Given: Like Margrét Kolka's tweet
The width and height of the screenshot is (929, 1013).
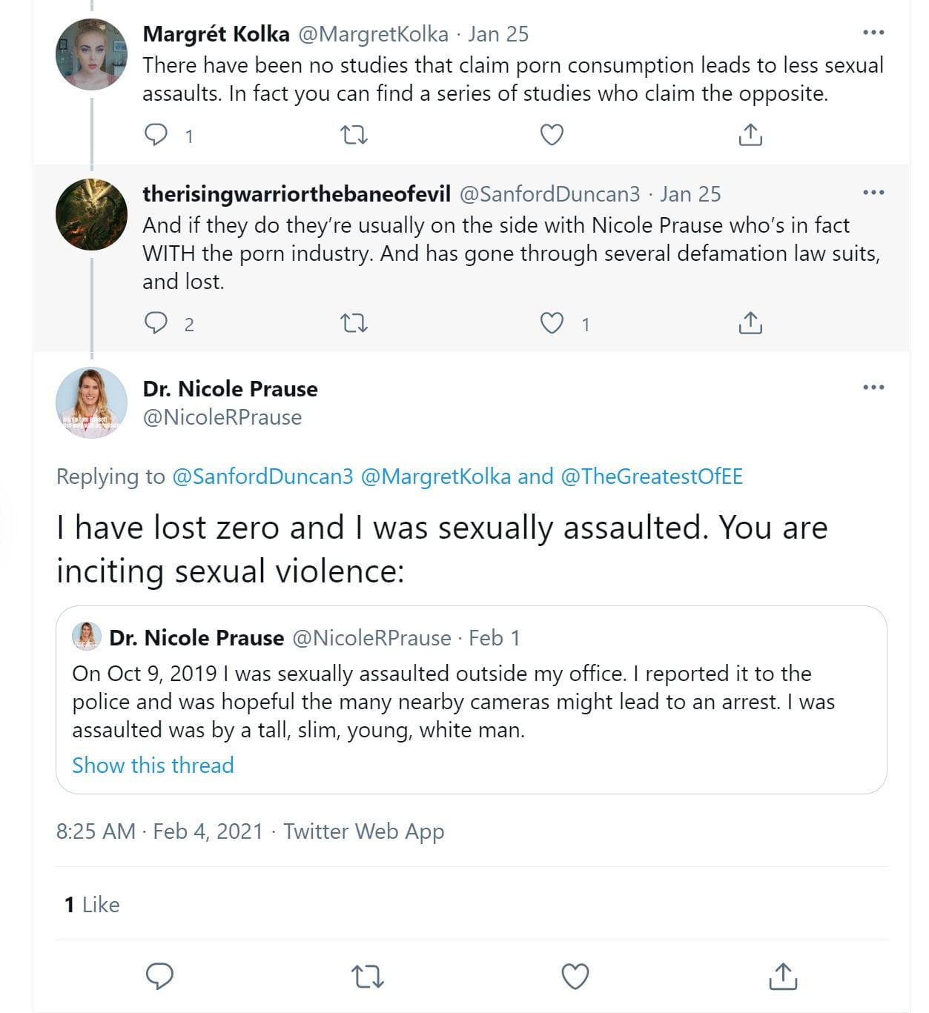Looking at the screenshot, I should coord(551,135).
